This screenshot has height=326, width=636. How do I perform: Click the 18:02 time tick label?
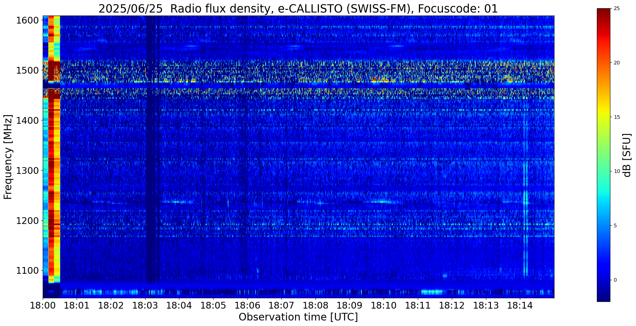tap(111, 306)
